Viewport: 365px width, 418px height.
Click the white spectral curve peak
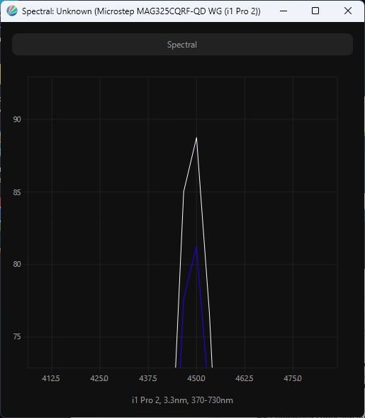[x=196, y=138]
